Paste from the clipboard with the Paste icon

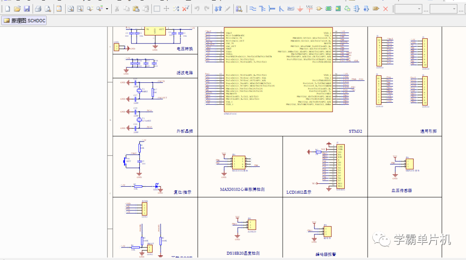tap(136, 9)
